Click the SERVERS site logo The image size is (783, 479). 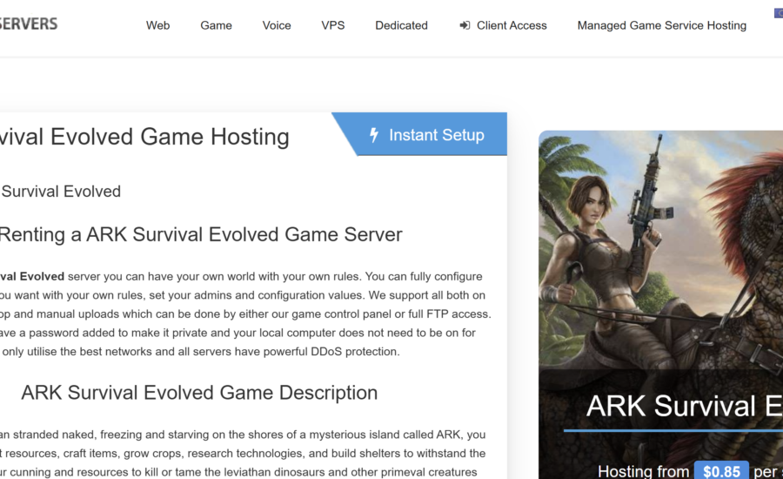pos(29,24)
